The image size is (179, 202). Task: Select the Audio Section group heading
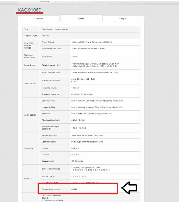point(30,115)
